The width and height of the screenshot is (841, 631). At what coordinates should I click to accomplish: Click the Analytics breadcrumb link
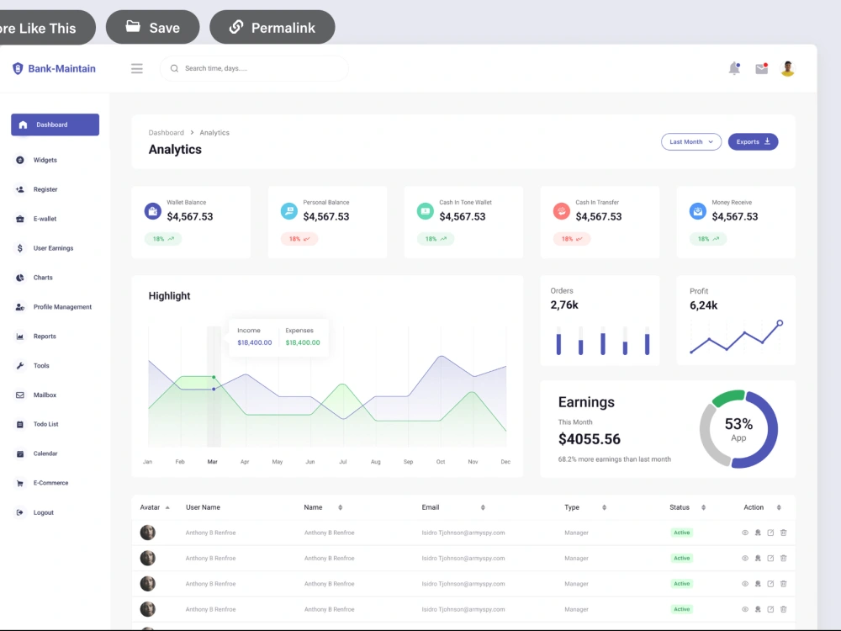click(214, 133)
